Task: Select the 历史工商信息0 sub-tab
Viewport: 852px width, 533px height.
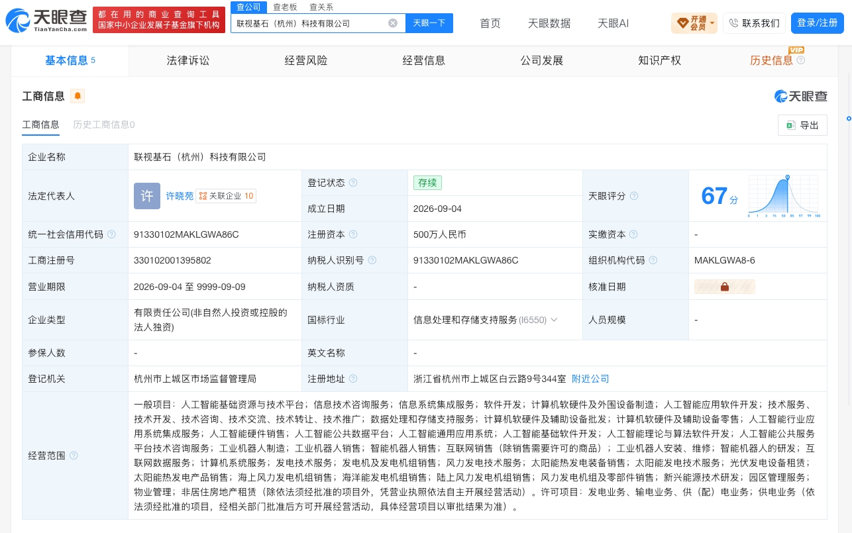Action: 104,124
